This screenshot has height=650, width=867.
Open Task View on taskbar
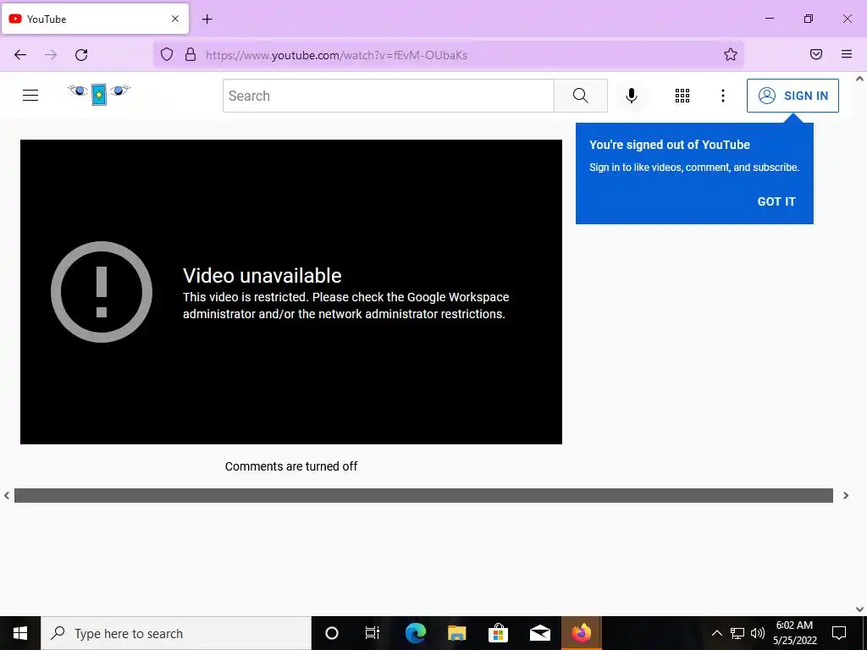point(373,633)
